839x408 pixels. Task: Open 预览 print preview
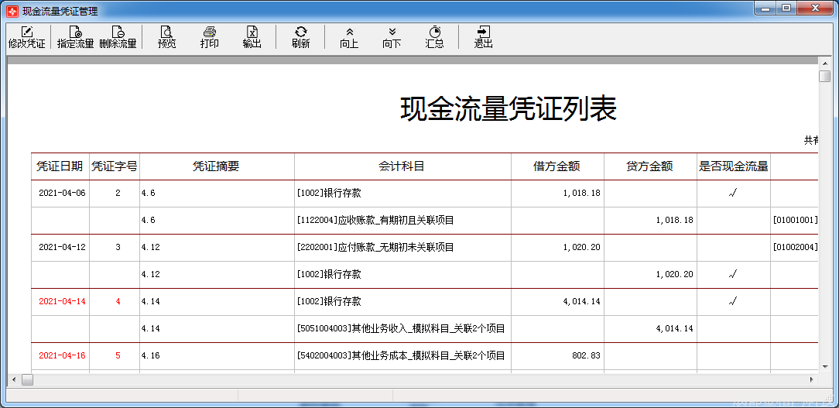(x=166, y=36)
